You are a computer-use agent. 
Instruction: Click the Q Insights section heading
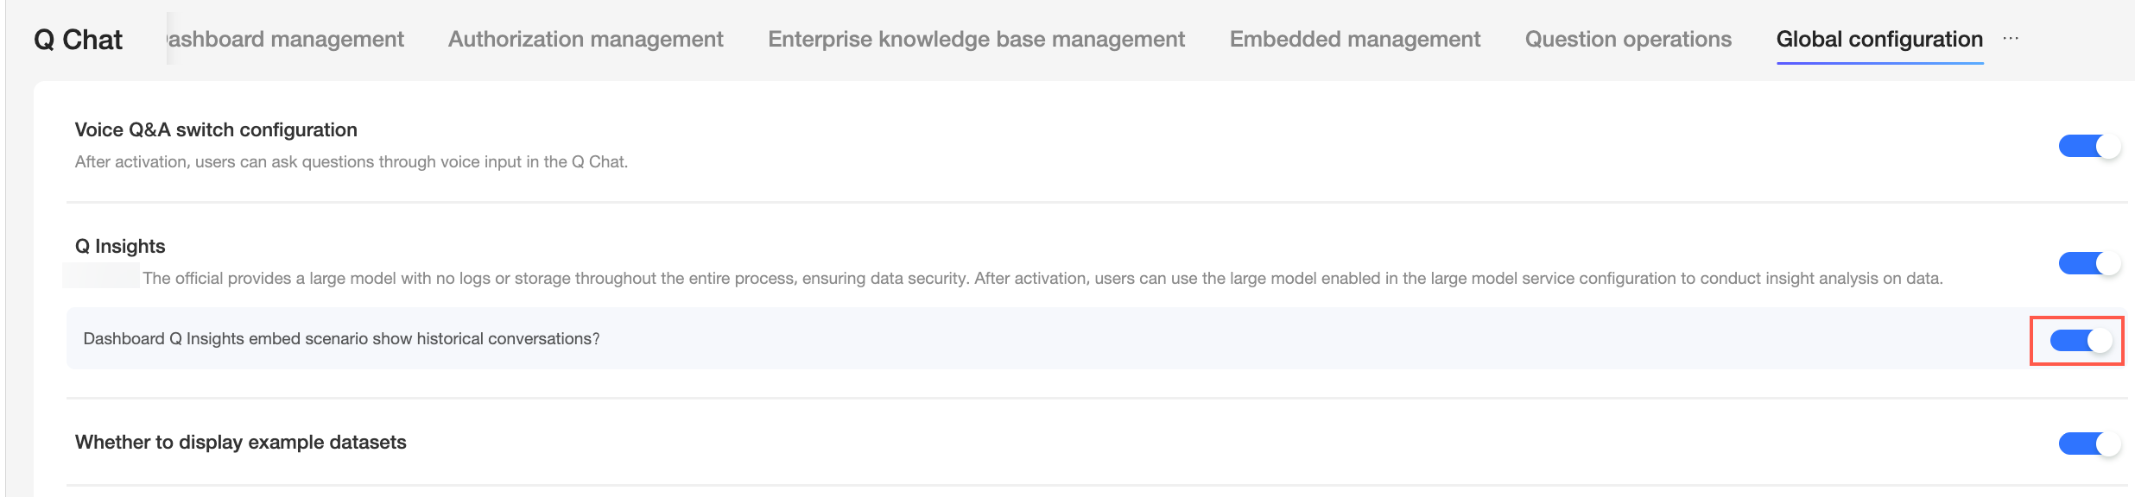coord(120,247)
